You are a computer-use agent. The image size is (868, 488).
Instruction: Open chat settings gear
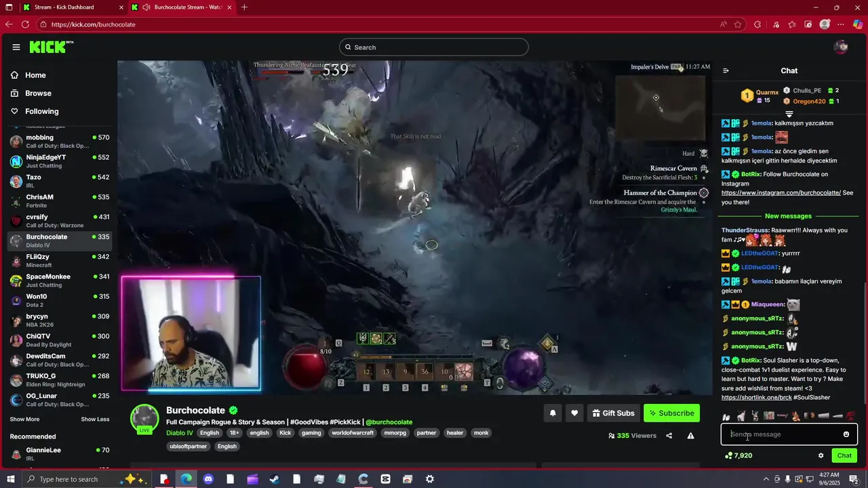click(821, 455)
